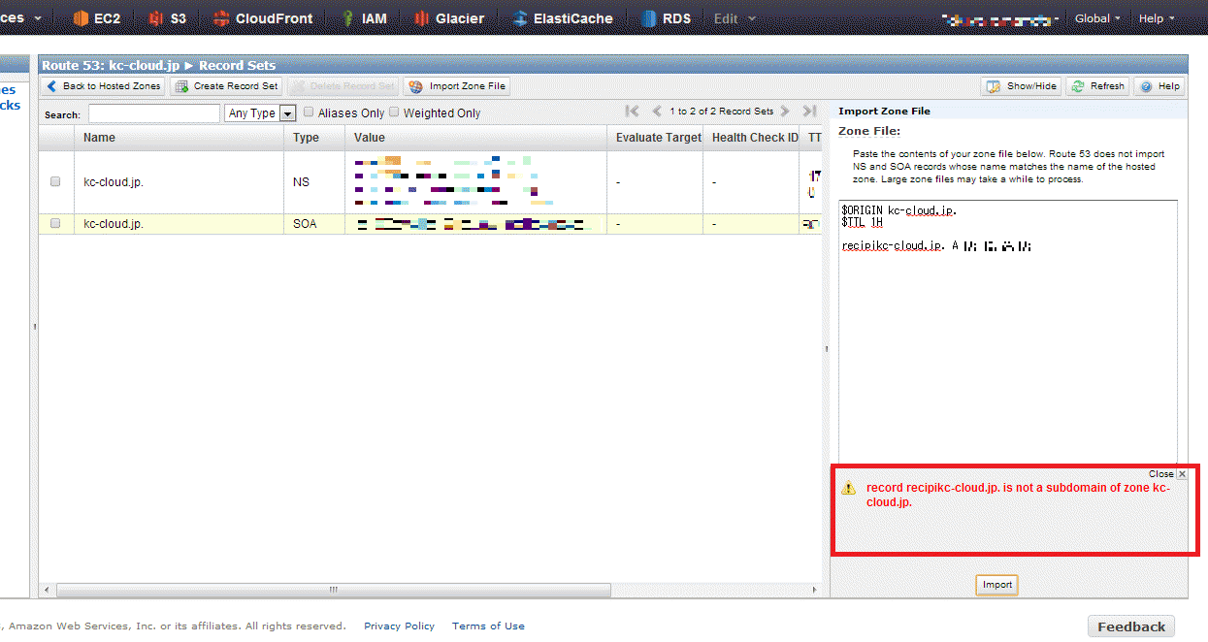Go to next page of record sets
Screen dimensions: 1208x642
[x=785, y=112]
